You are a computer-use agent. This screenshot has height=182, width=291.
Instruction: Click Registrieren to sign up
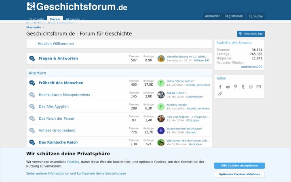(x=234, y=16)
